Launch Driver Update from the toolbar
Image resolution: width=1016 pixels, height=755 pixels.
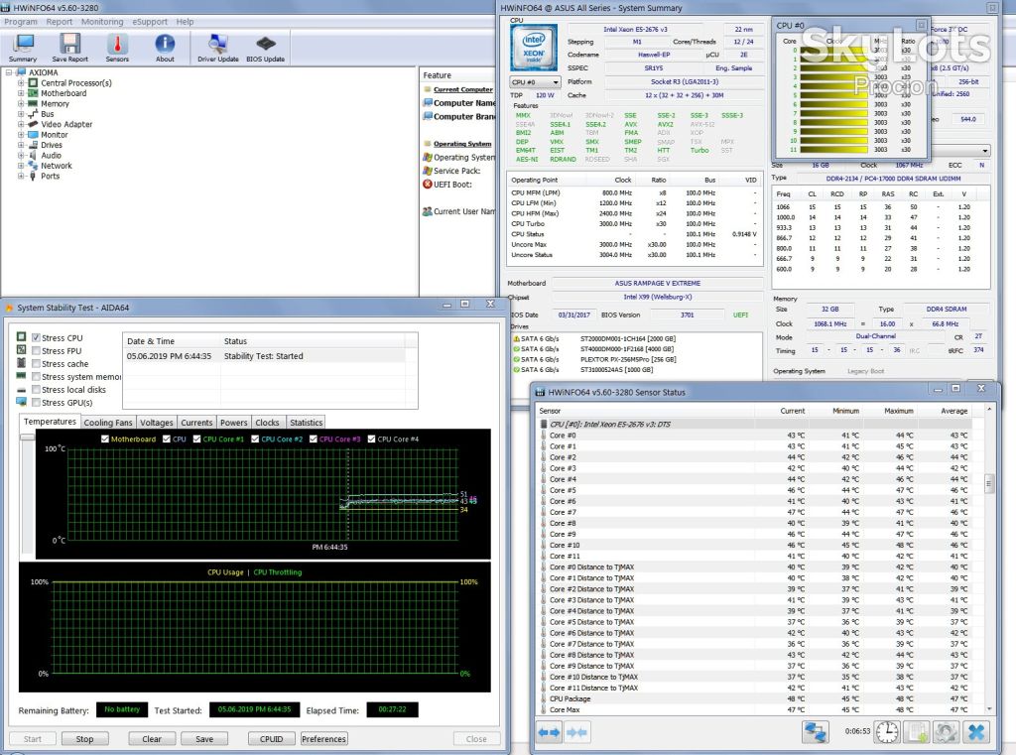(217, 48)
